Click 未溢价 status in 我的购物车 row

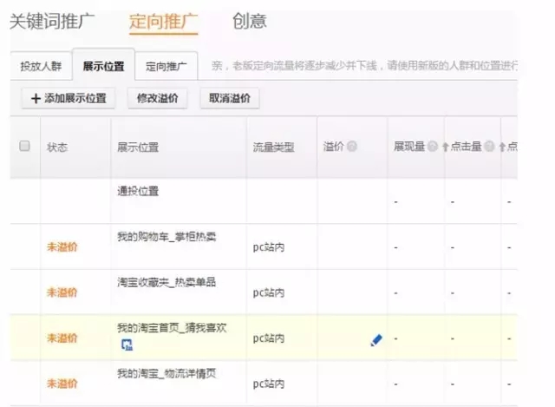click(62, 247)
